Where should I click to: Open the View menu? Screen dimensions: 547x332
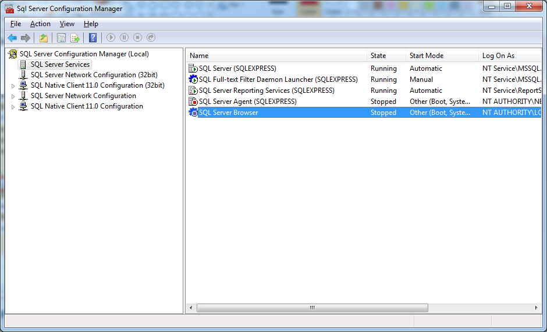point(67,24)
